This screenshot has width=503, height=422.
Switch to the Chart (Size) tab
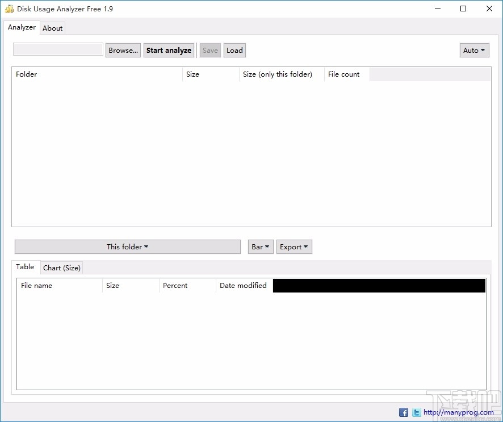[x=61, y=268]
